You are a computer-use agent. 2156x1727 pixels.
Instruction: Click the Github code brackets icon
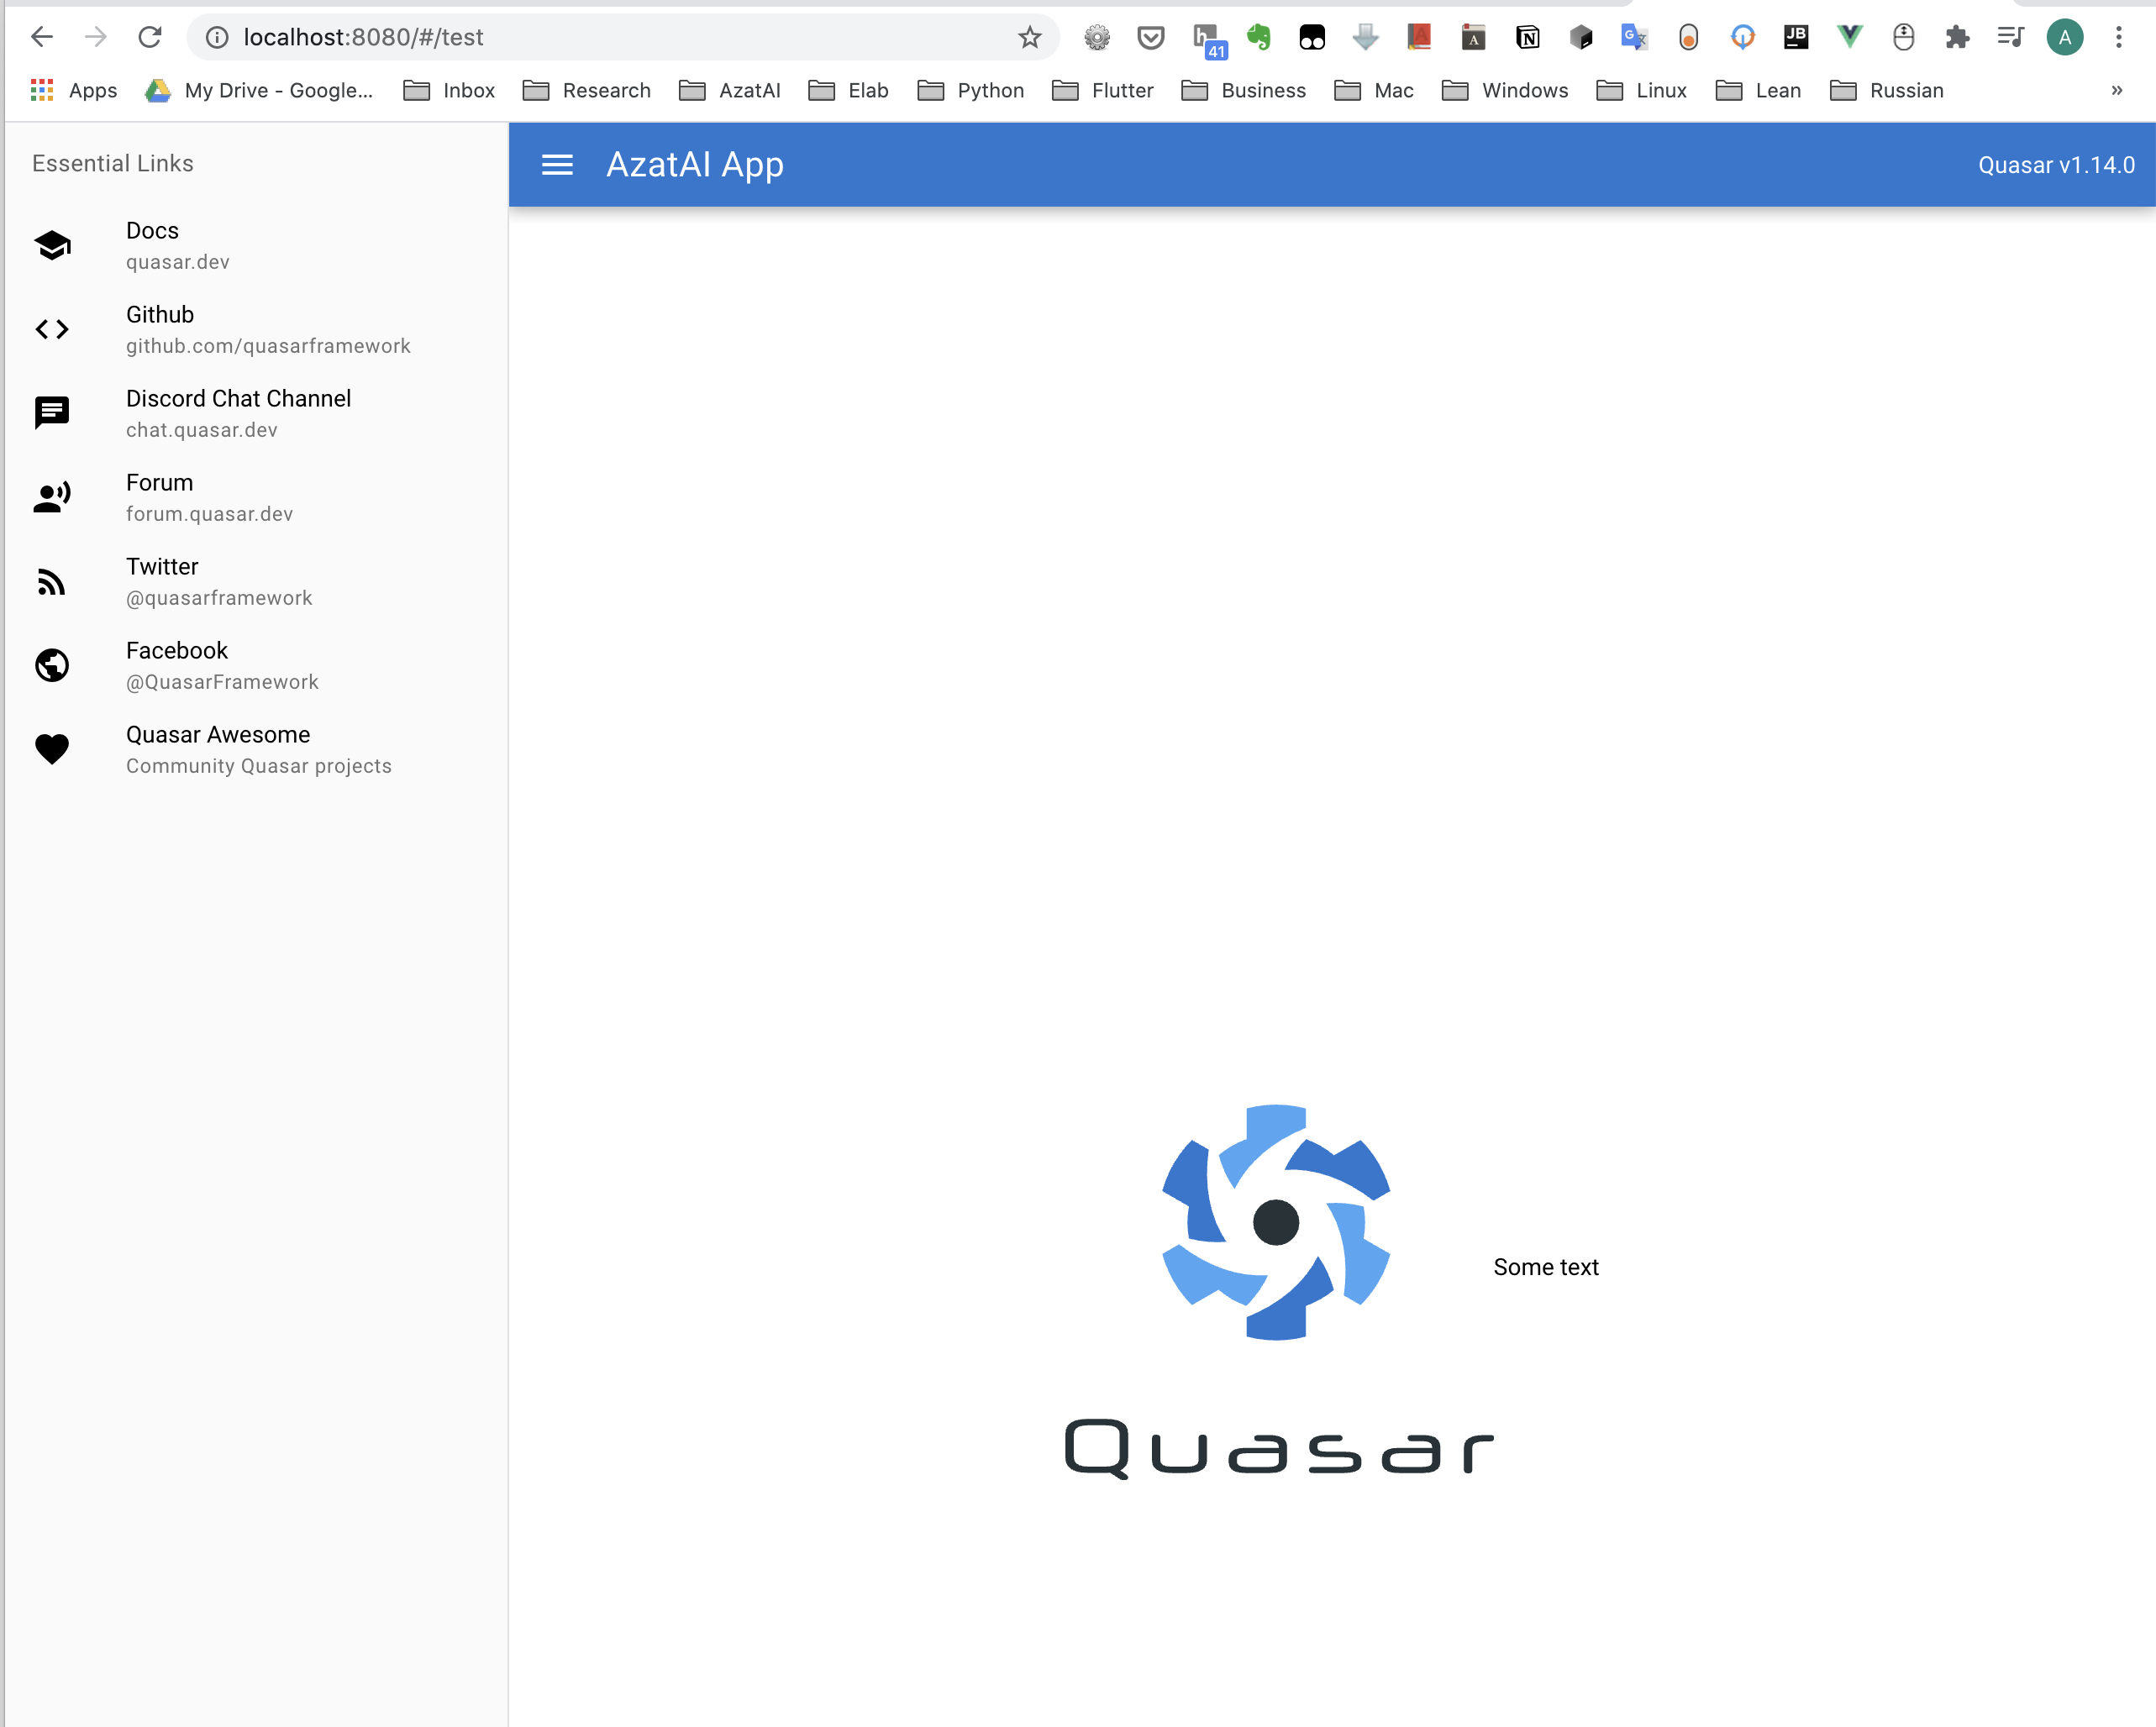pyautogui.click(x=52, y=329)
